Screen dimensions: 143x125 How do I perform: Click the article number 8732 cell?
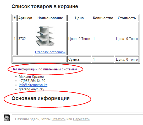(x=25, y=39)
